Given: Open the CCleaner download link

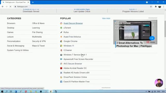Looking at the screenshot, I should pyautogui.click(x=68, y=50).
